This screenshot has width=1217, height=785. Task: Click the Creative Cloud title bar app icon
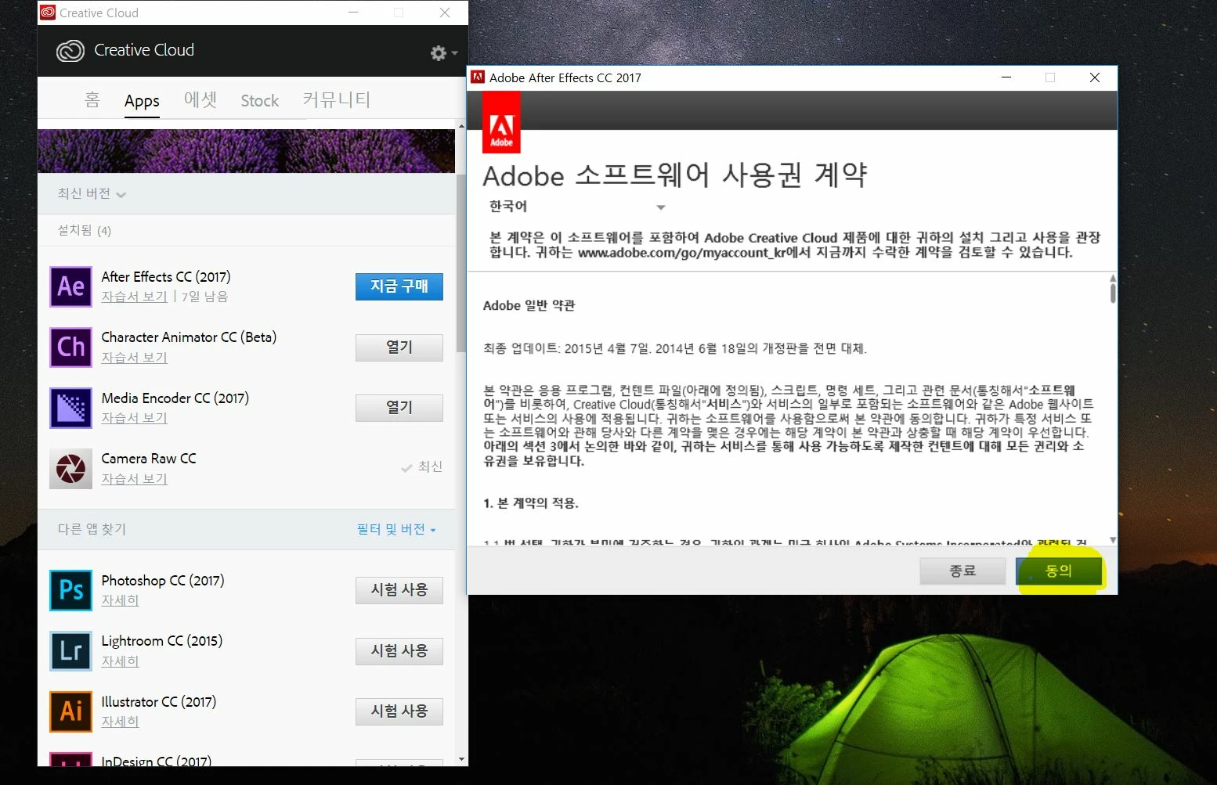(x=48, y=13)
